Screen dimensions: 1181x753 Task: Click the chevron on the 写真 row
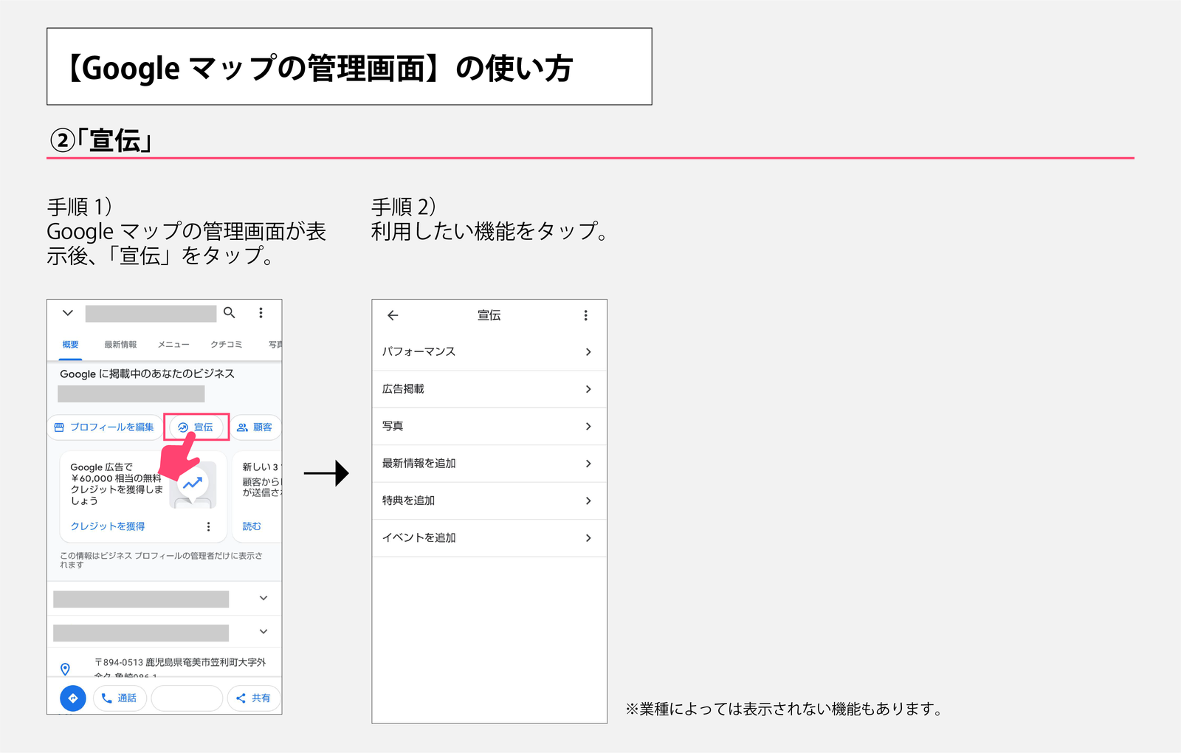click(x=588, y=426)
